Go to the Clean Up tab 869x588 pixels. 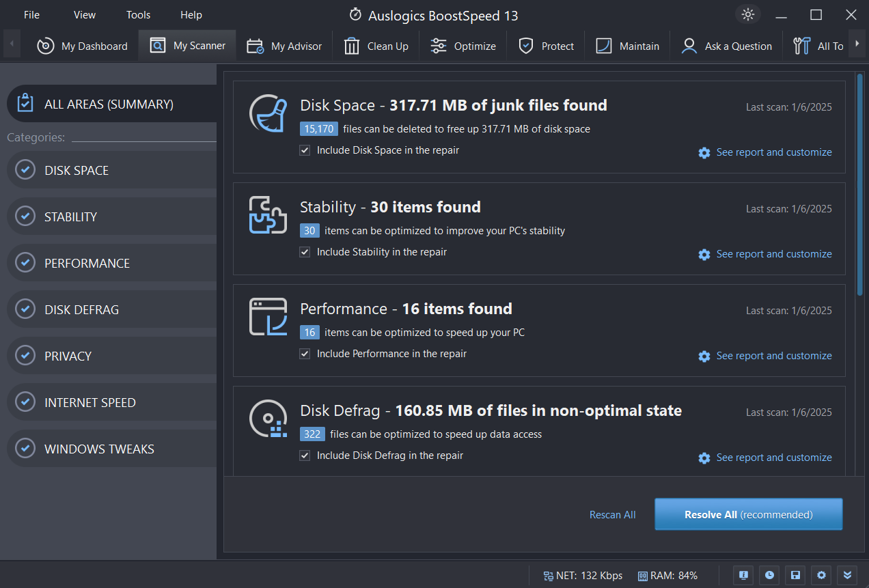376,46
